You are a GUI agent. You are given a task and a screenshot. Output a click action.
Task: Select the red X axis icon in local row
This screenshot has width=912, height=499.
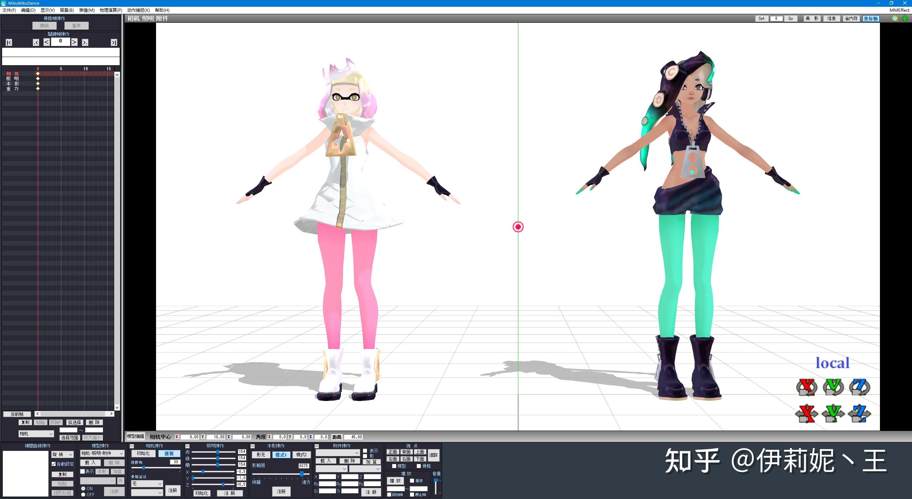(807, 413)
